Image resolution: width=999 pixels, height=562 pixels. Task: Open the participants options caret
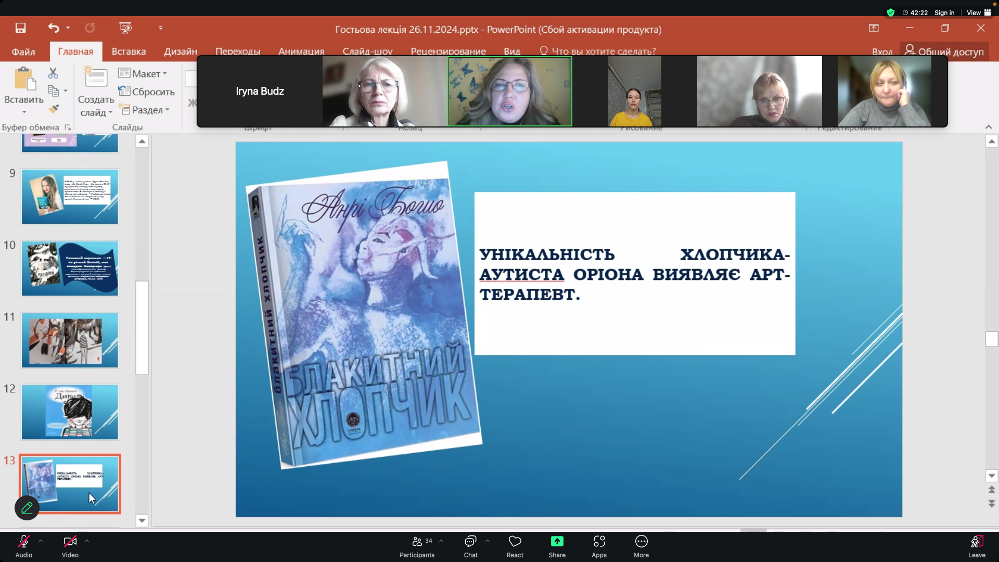(x=441, y=541)
